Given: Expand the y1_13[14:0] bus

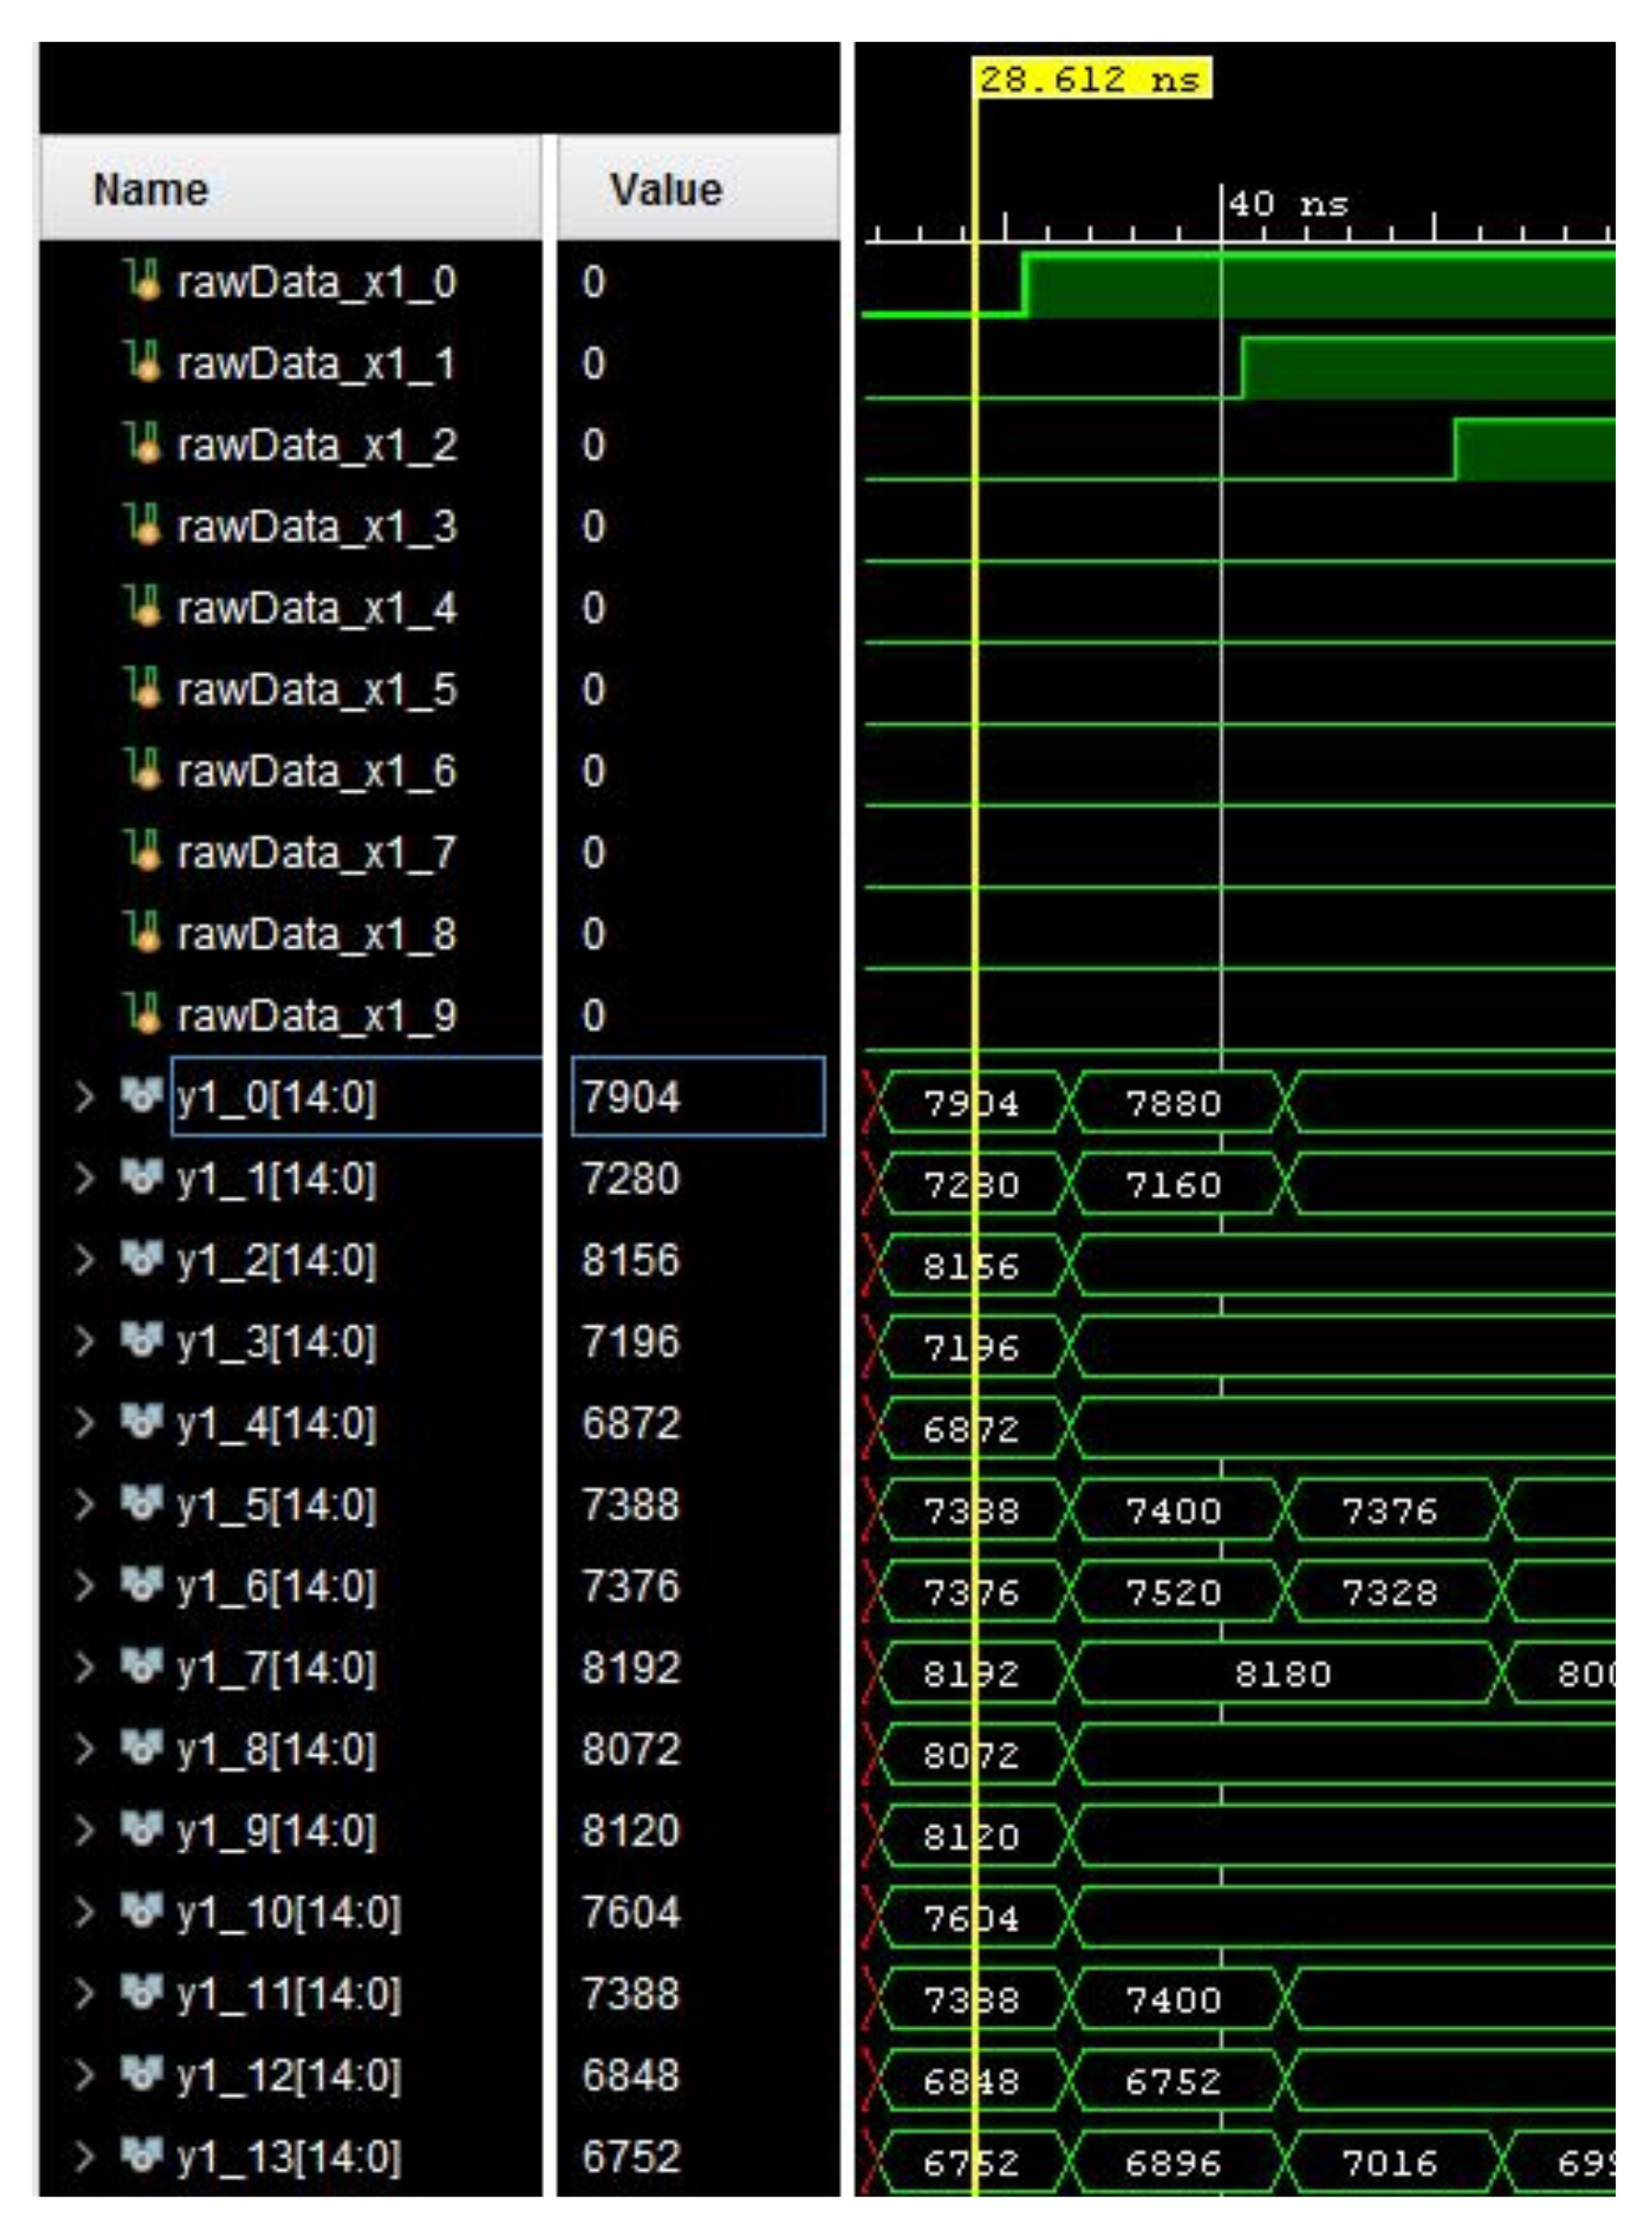Looking at the screenshot, I should [84, 2157].
